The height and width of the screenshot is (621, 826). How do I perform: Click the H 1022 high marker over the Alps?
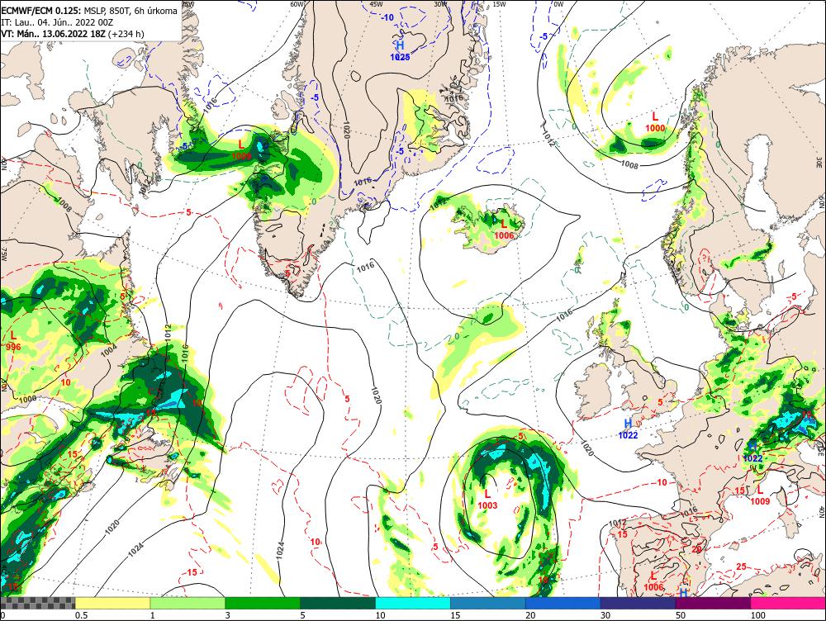(x=752, y=453)
